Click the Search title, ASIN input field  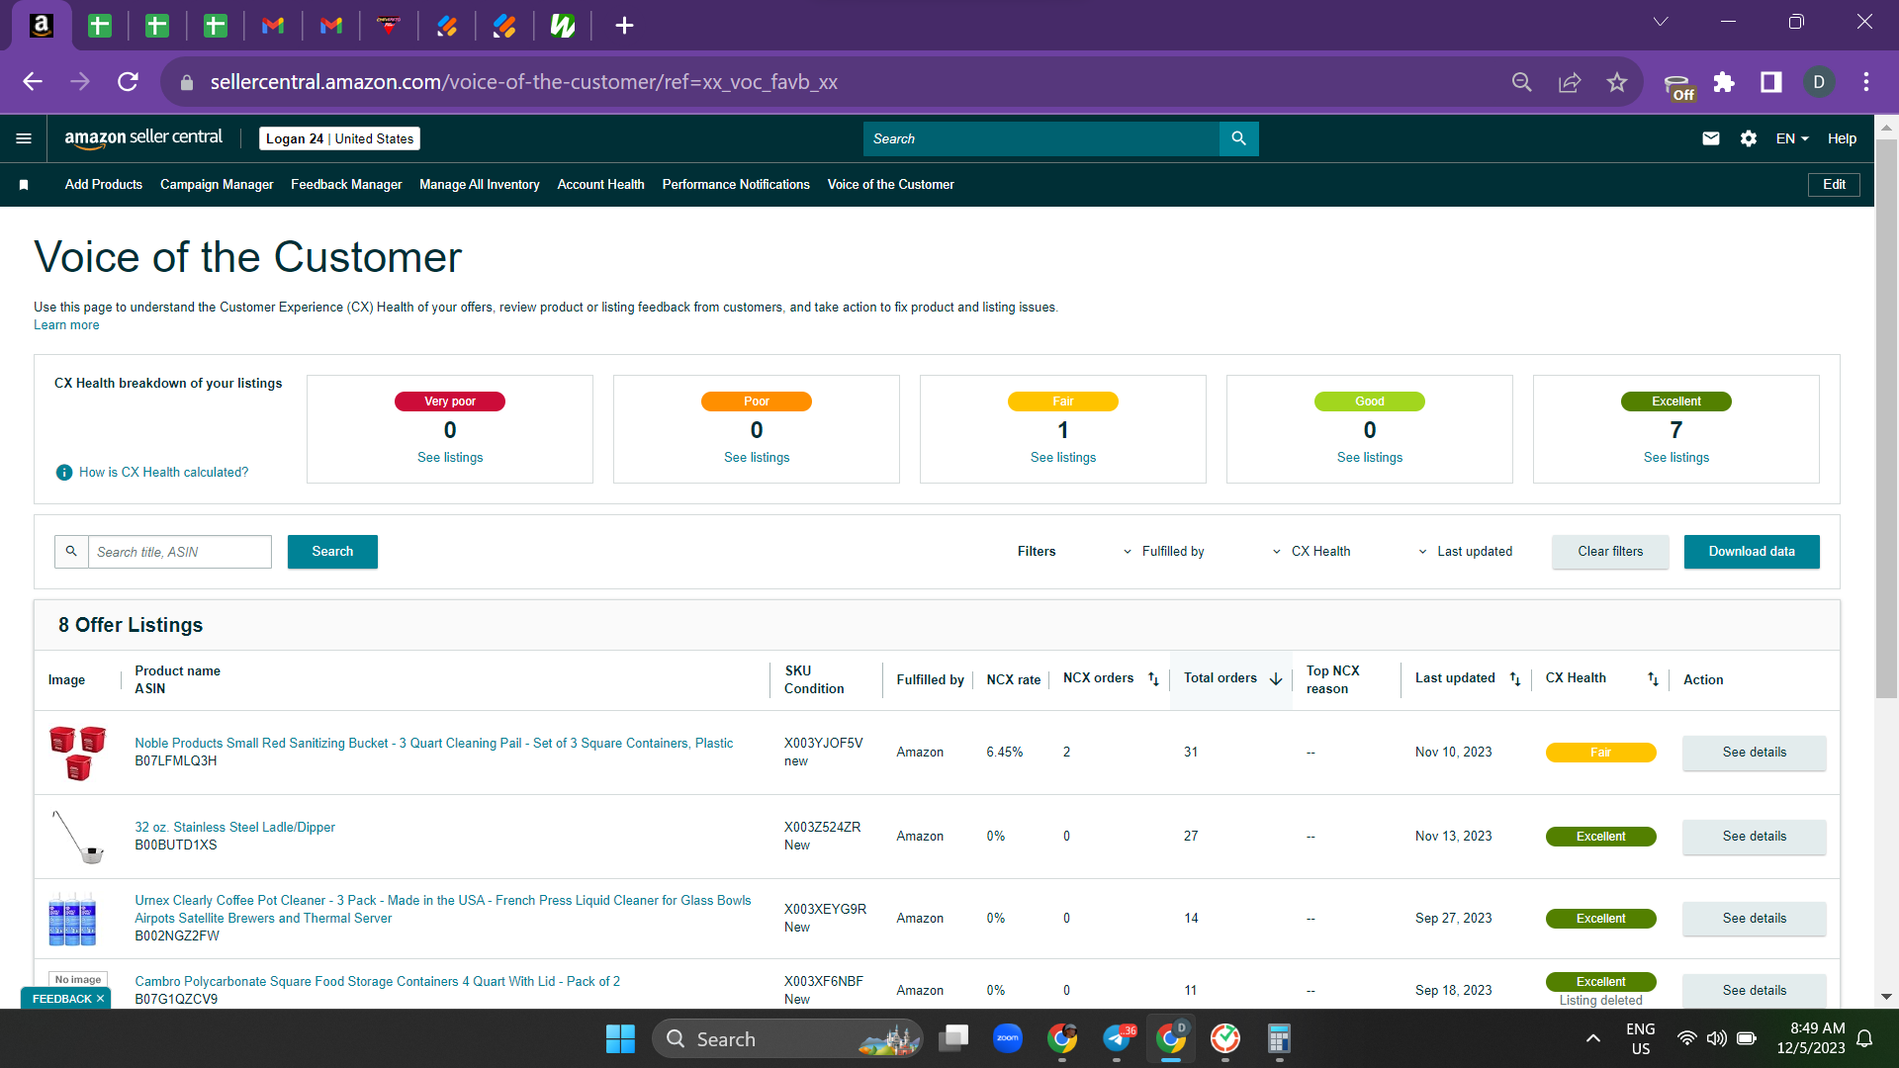pyautogui.click(x=180, y=552)
